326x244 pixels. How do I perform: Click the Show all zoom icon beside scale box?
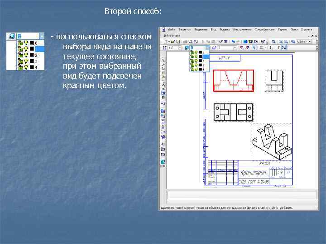(x=293, y=42)
